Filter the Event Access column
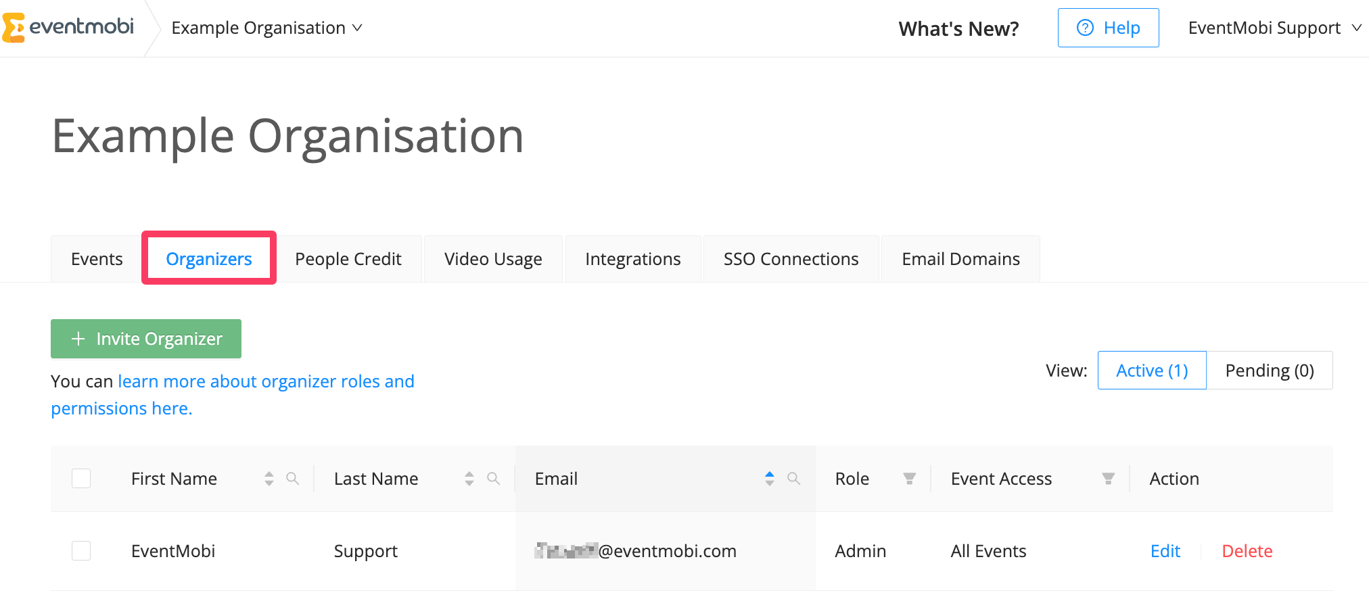Viewport: 1369px width, 595px height. [x=1109, y=479]
